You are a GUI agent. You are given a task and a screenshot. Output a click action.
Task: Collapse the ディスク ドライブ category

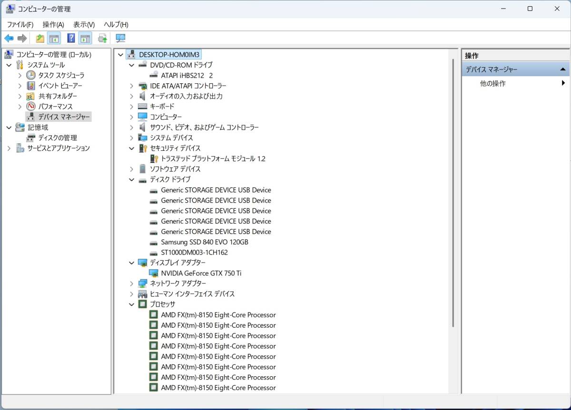(132, 180)
